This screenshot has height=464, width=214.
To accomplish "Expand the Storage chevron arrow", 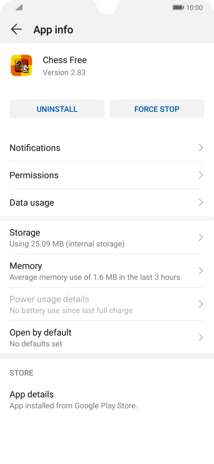I will click(x=201, y=238).
